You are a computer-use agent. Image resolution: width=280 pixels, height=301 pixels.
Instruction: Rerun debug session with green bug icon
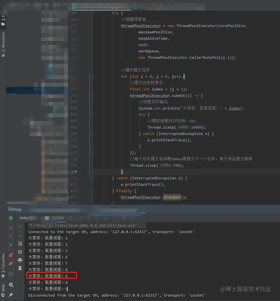11,218
